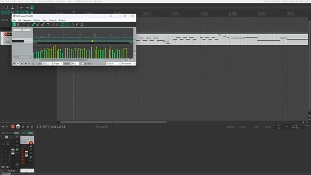This screenshot has height=175, width=311.
Task: Toggle record arm on track 1 mixer strip
Action: coord(31,143)
